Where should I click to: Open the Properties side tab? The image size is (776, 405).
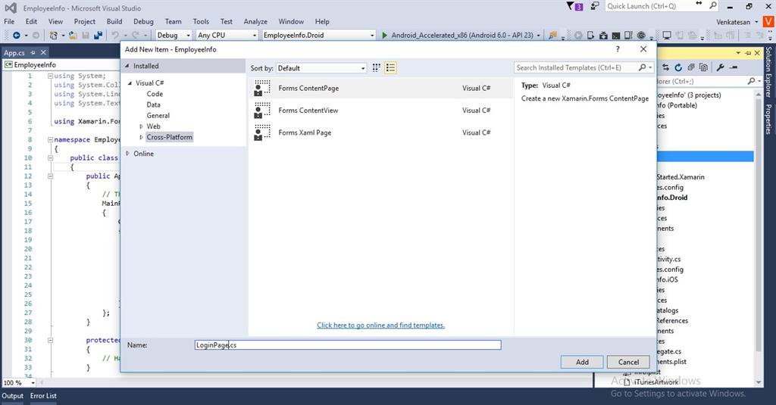click(768, 119)
